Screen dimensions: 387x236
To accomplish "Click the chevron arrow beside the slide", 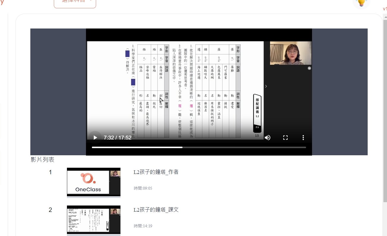I will [266, 86].
